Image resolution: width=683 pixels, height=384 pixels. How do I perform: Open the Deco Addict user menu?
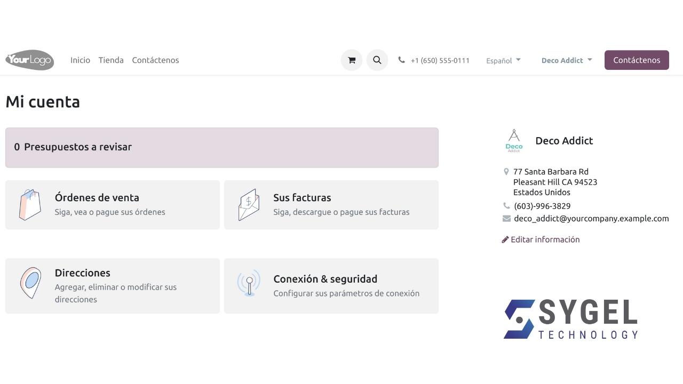click(566, 61)
